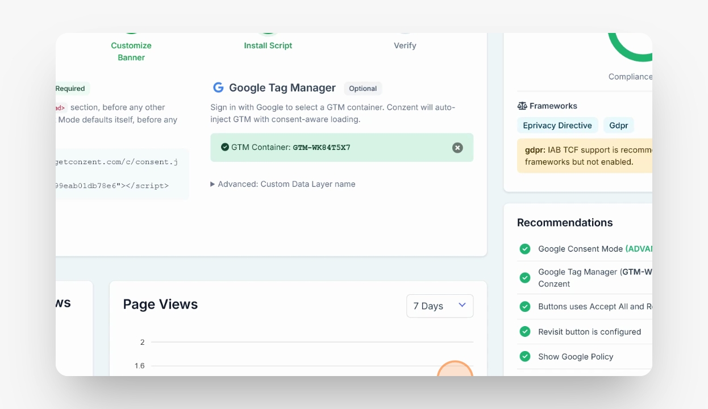
Task: Click the Optional badge next to Google Tag Manager
Action: pos(363,88)
